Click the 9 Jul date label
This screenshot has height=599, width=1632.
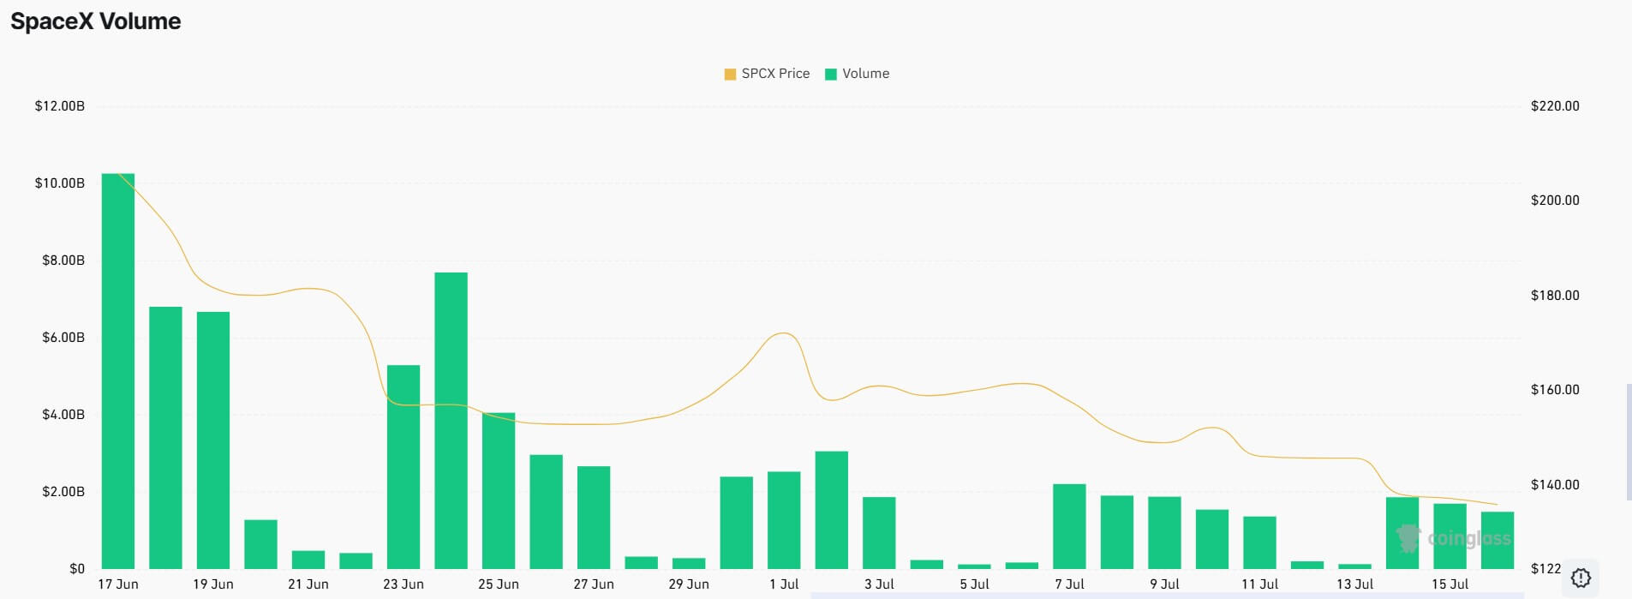1164,584
